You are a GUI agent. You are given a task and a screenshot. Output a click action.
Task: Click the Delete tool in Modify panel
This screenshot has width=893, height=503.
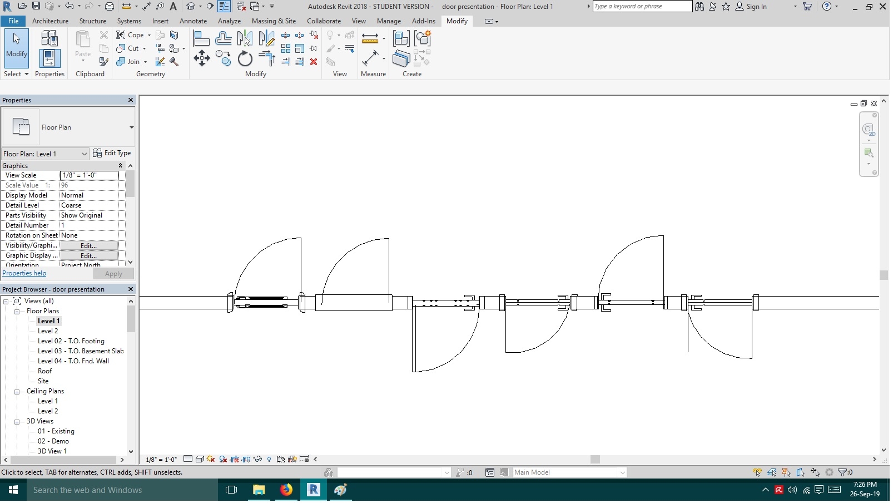[x=315, y=61]
